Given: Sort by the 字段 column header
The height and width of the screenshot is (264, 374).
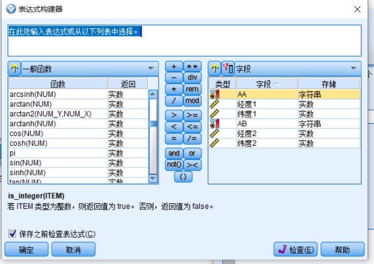Looking at the screenshot, I should [268, 84].
